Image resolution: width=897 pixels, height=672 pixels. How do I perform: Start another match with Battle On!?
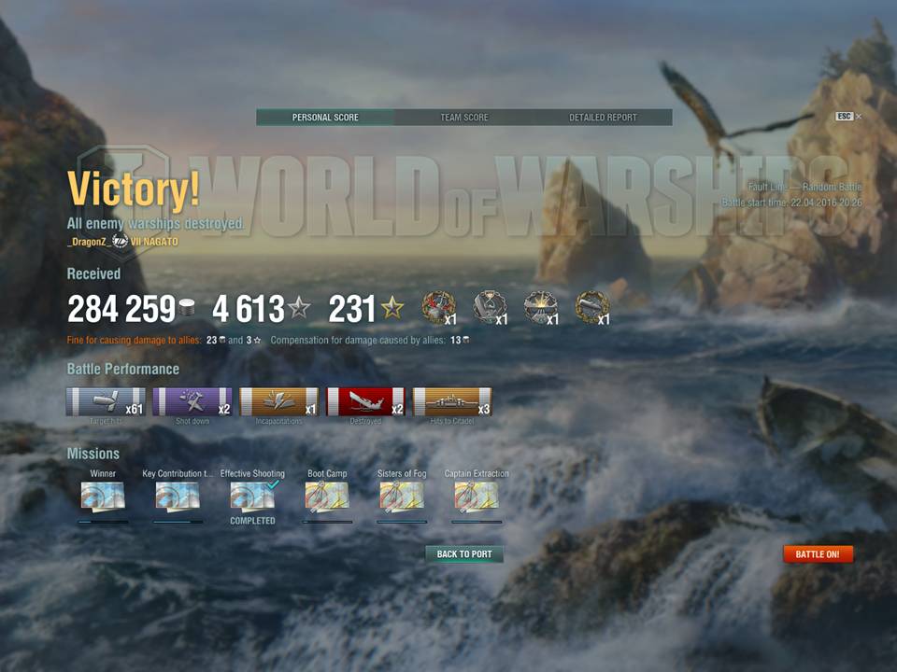pos(818,553)
